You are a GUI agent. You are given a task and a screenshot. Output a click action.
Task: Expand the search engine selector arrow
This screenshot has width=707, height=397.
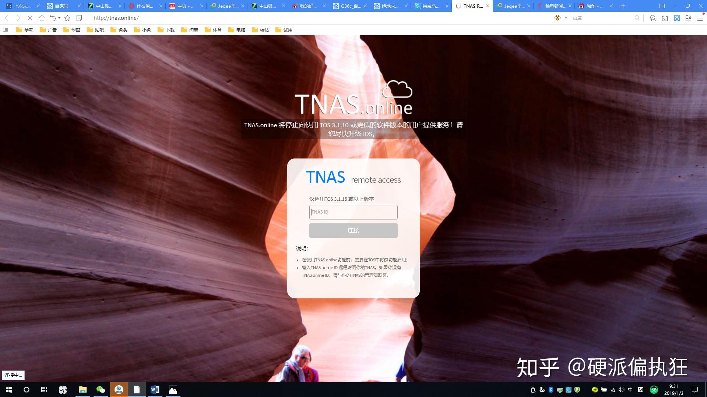click(x=566, y=18)
